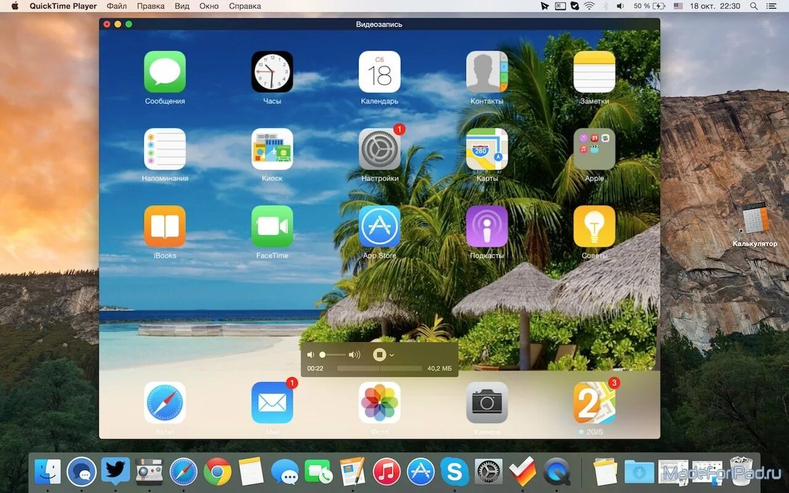Open the FaceTime app in recording
Viewport: 789px width, 493px height.
272,226
